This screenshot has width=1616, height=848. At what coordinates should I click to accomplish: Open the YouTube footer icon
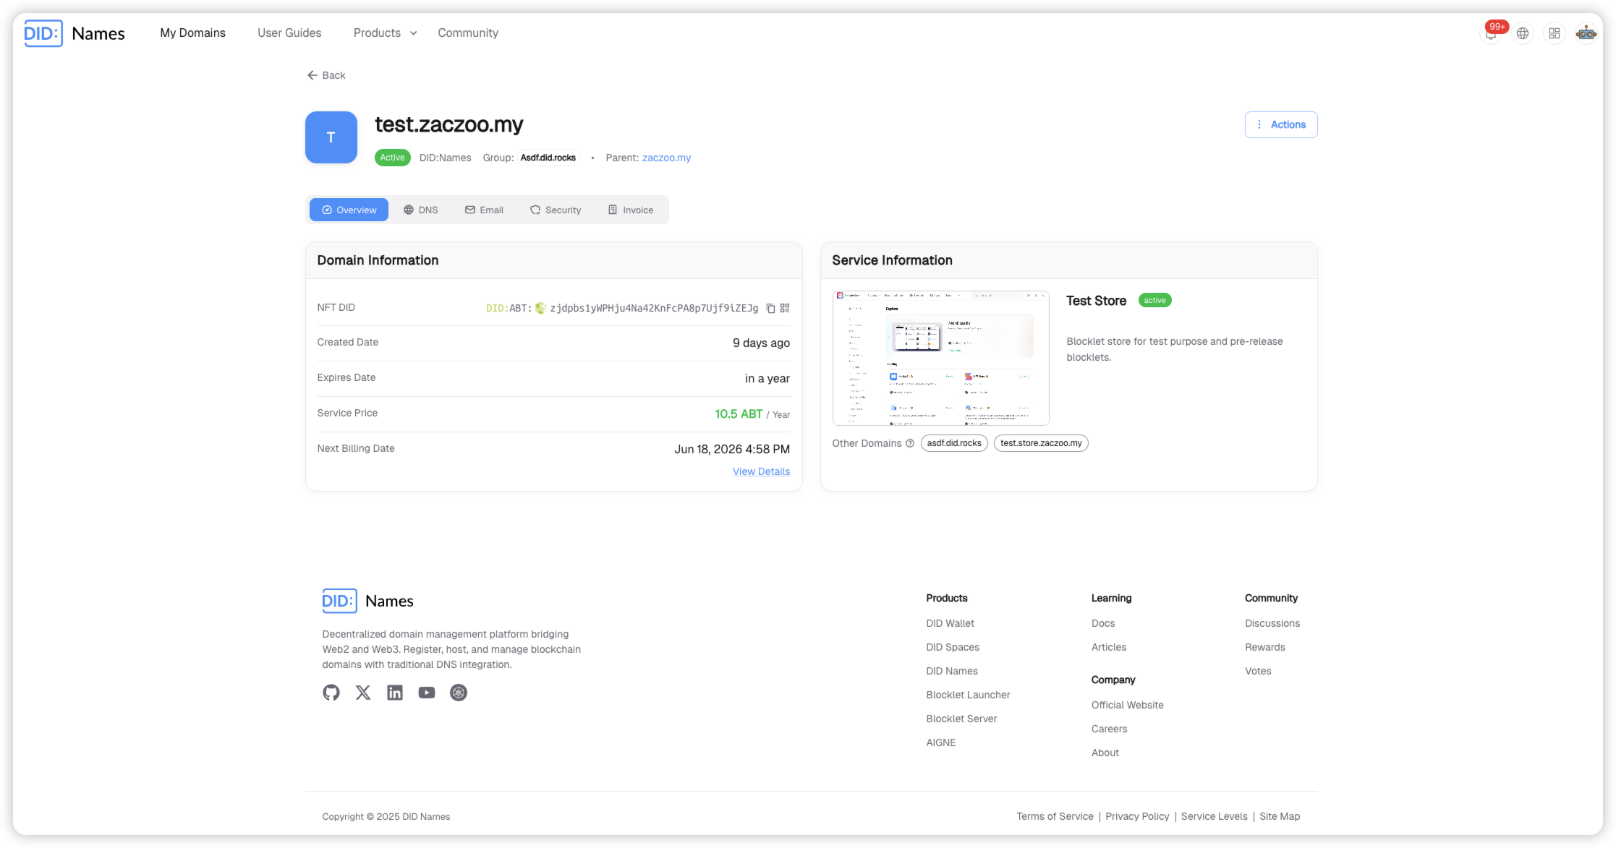(427, 693)
